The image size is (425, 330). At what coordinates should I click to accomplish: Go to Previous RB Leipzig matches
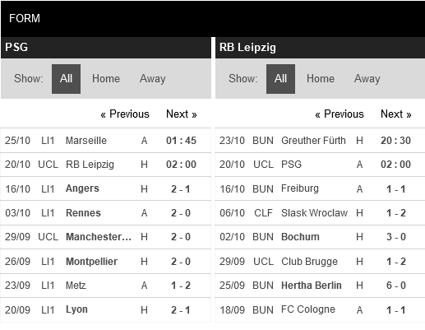pyautogui.click(x=340, y=114)
